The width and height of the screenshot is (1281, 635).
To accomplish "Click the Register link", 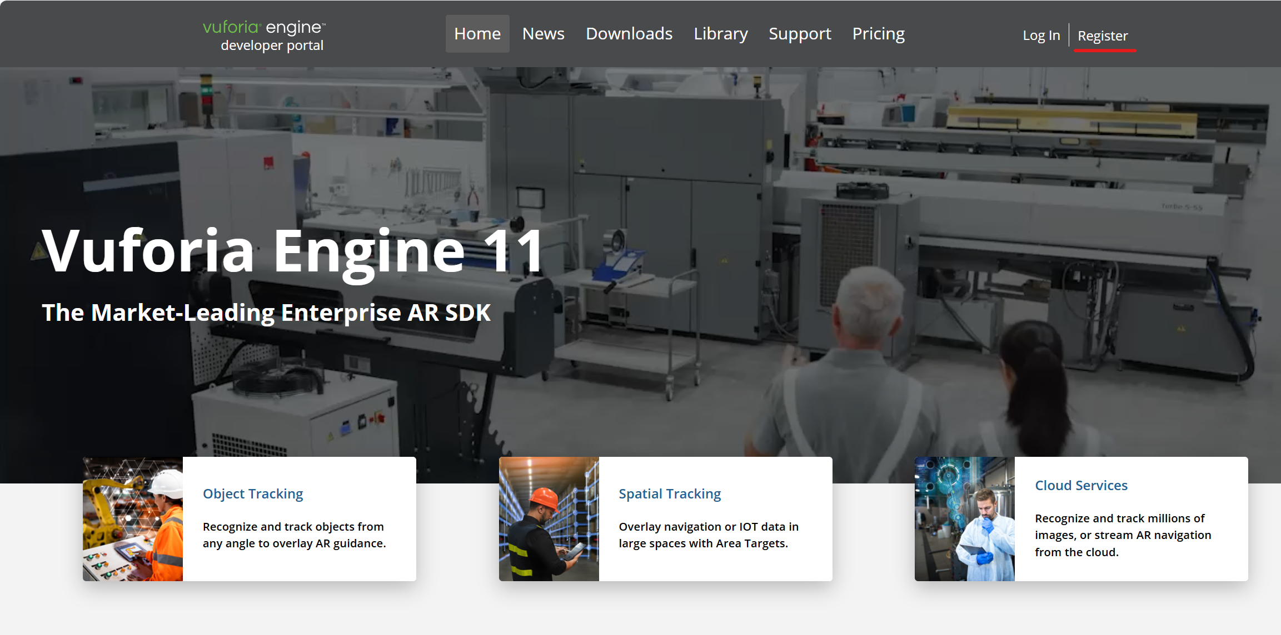I will pos(1103,36).
